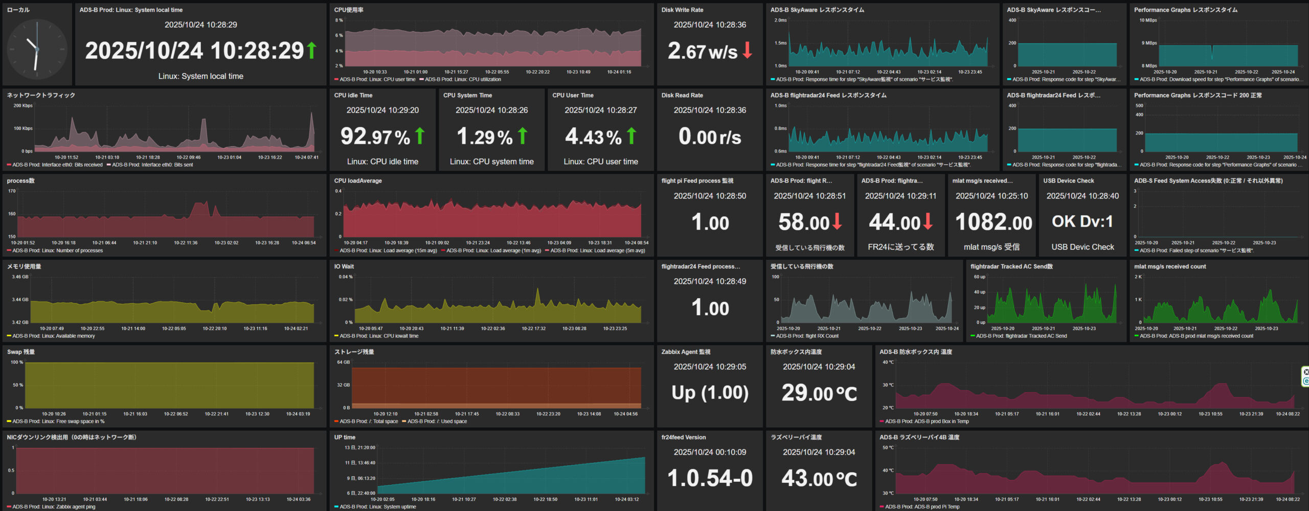Click the green up arrow beside system local time
Viewport: 1309px width, 511px height.
click(311, 50)
